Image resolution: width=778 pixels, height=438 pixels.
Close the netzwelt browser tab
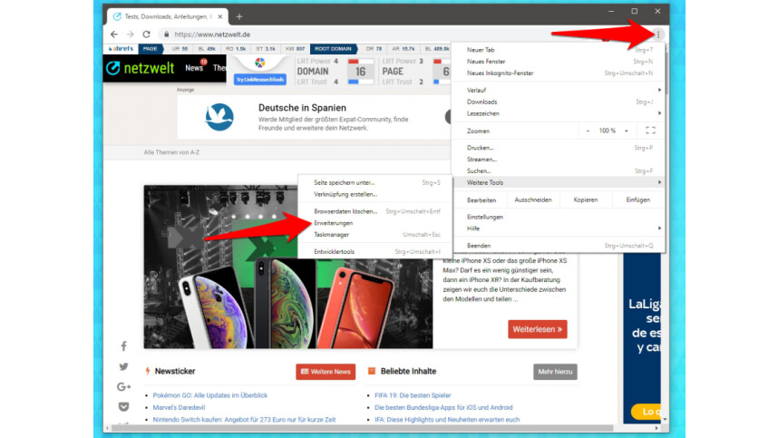(x=220, y=17)
